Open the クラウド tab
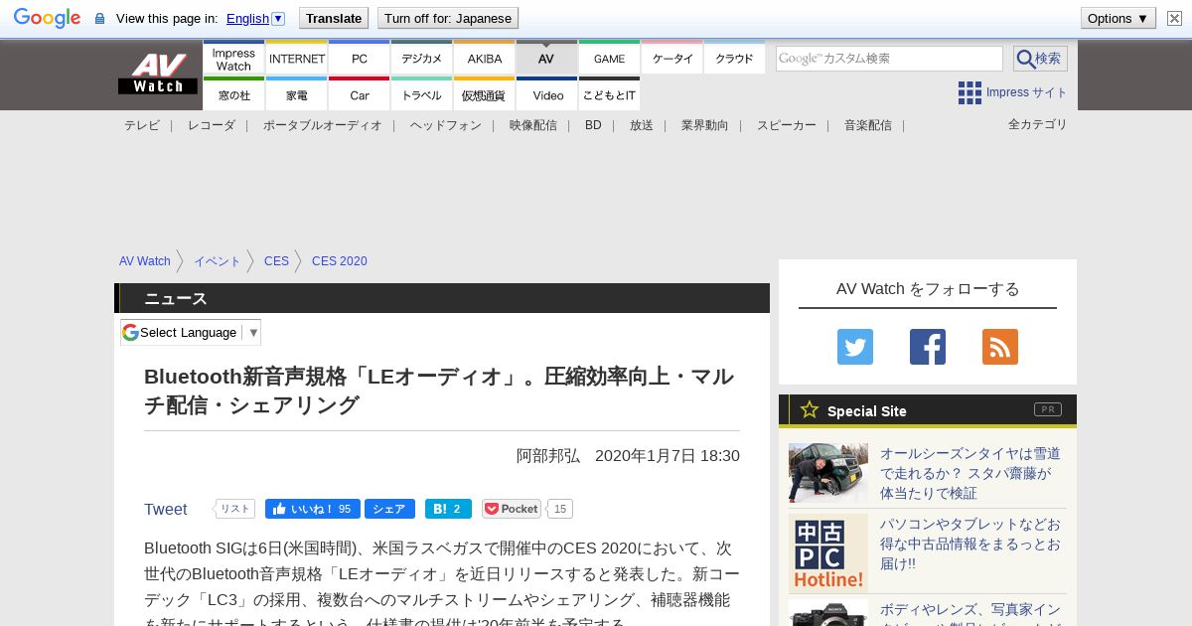 [x=735, y=58]
